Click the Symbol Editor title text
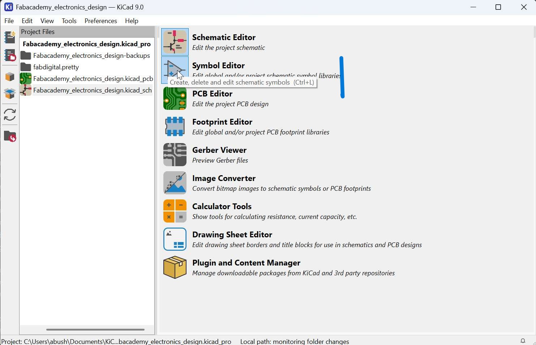Image resolution: width=536 pixels, height=345 pixels. tap(218, 65)
